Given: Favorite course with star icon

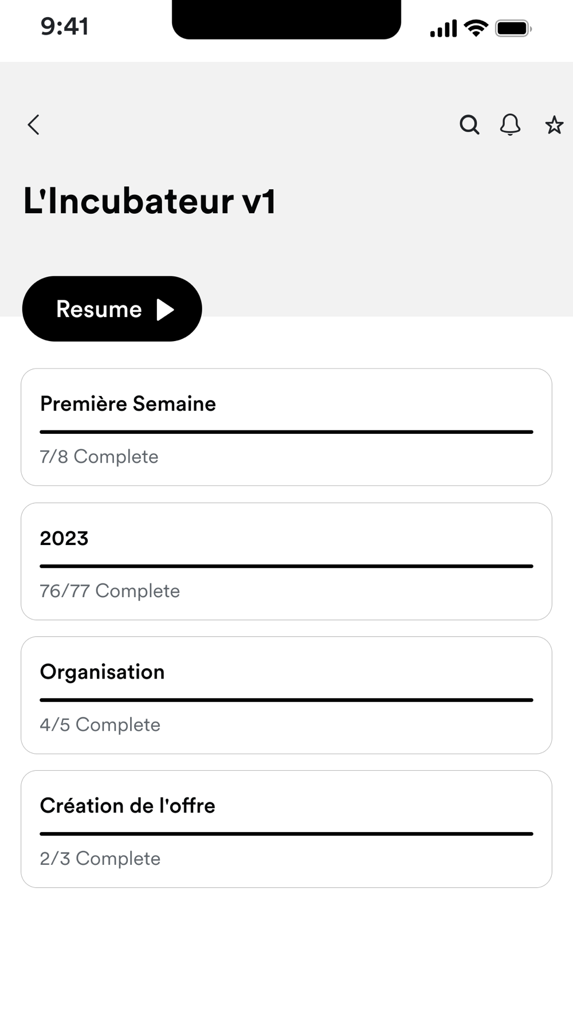Looking at the screenshot, I should click(554, 124).
